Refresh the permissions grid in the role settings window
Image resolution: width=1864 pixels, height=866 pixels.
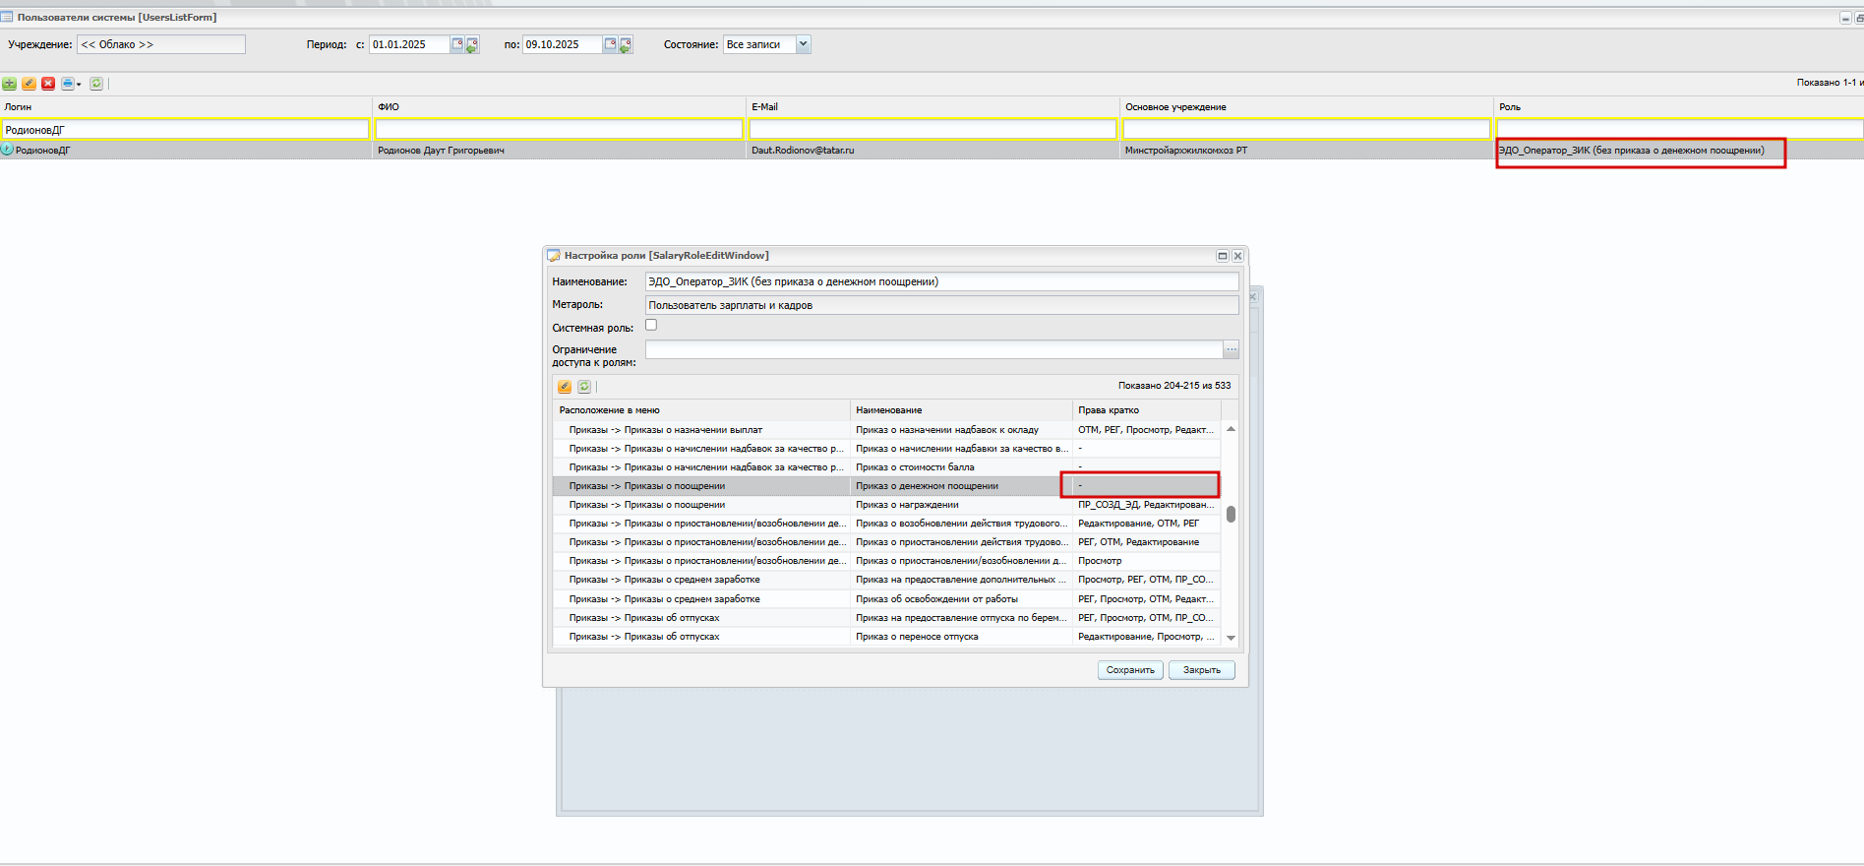584,387
